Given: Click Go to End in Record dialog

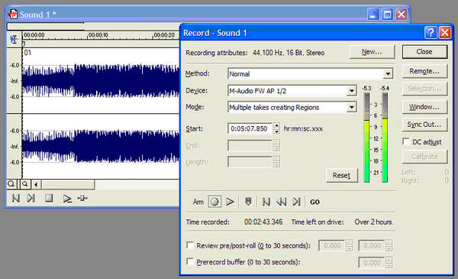Looking at the screenshot, I should click(x=296, y=202).
